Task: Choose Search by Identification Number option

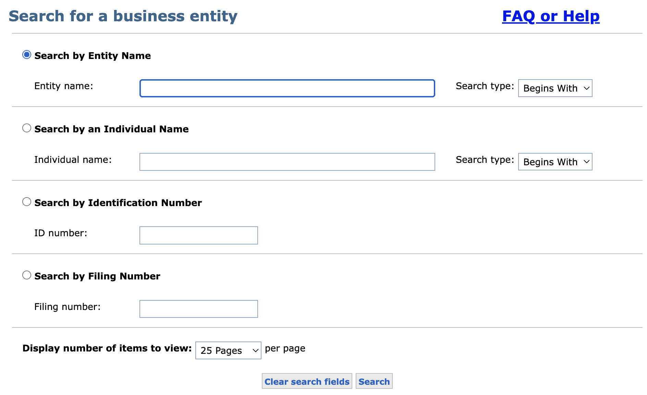Action: click(x=27, y=202)
